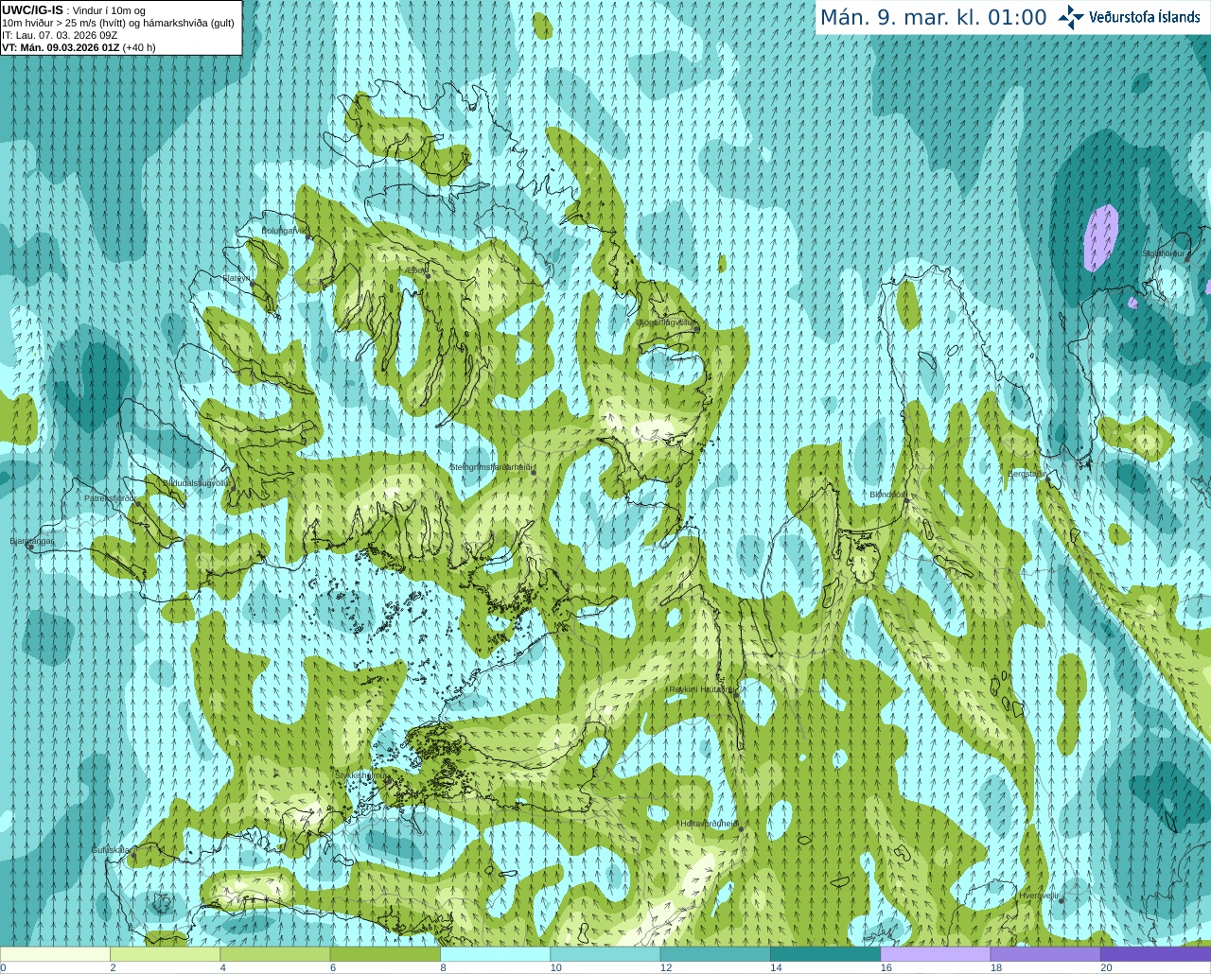Click the Gufuskálar station label
Screen dimensions: 1211x974
[x=111, y=850]
